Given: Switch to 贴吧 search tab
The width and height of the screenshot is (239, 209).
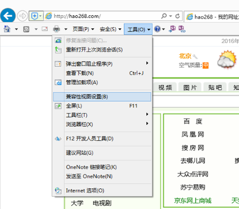Looking at the screenshot, I should coord(215,87).
